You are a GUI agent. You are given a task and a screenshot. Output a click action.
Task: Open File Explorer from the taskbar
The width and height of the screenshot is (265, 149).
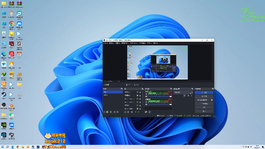tap(23, 147)
